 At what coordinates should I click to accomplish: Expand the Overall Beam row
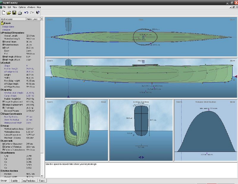3,42
